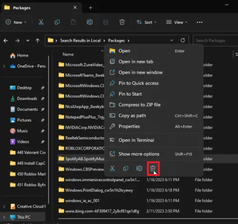The image size is (238, 224).
Task: Click the Copy icon in the context menu
Action: (x=126, y=168)
